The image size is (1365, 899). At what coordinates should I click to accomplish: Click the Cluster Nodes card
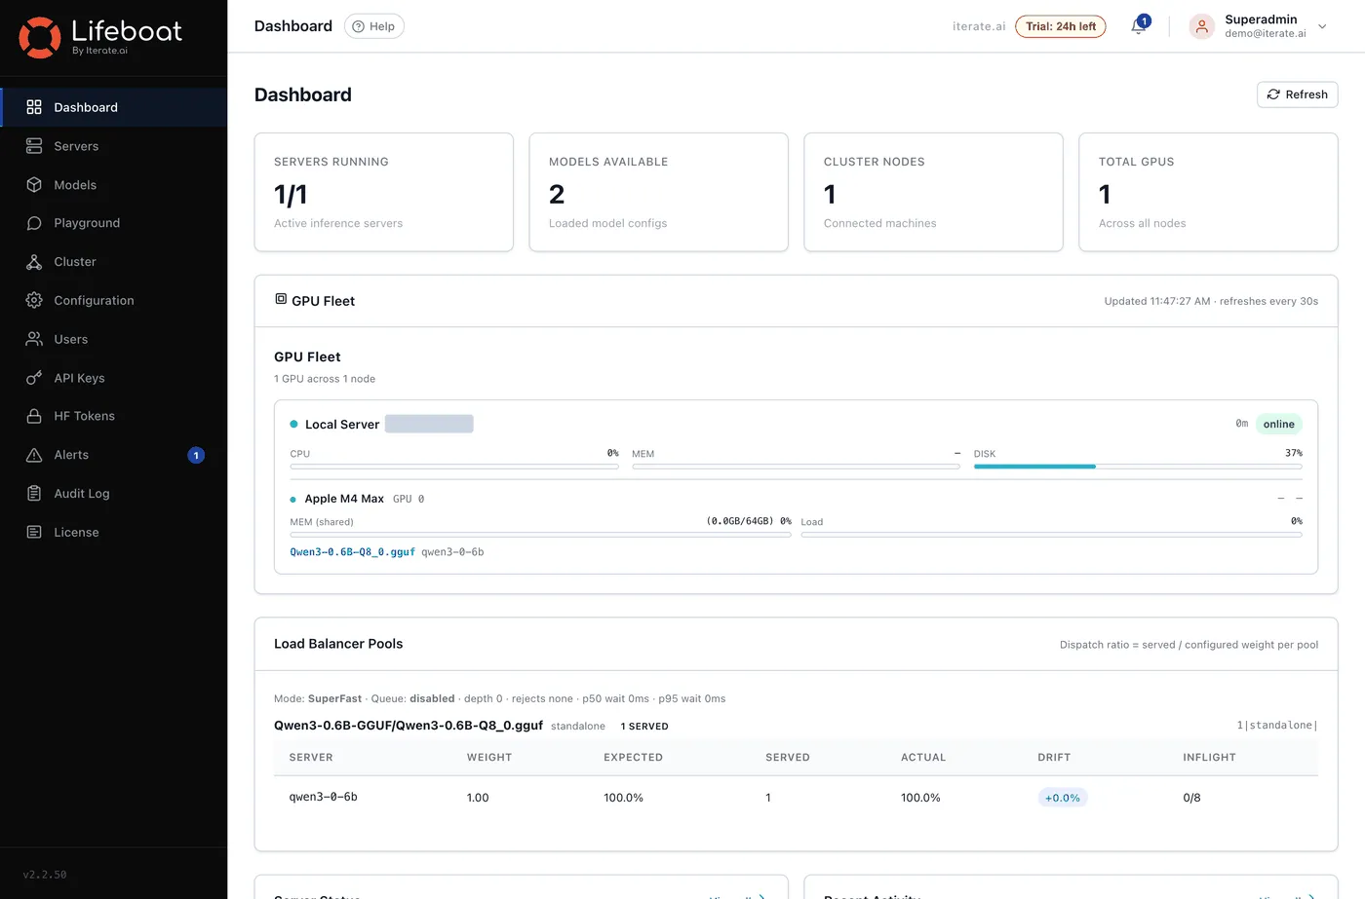click(933, 192)
